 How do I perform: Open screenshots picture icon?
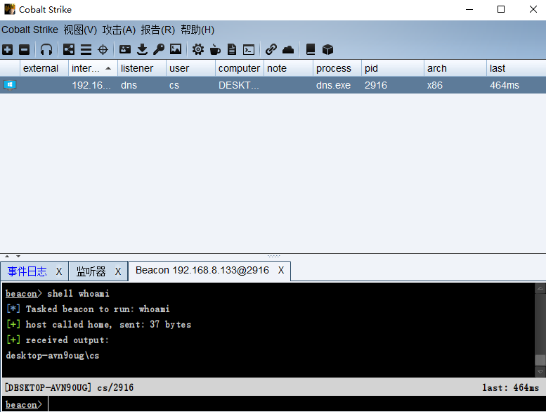tap(176, 49)
